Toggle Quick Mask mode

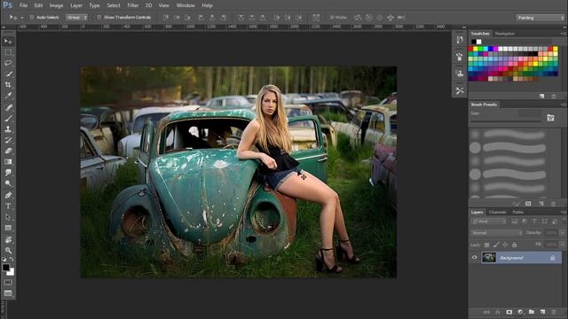click(x=8, y=282)
